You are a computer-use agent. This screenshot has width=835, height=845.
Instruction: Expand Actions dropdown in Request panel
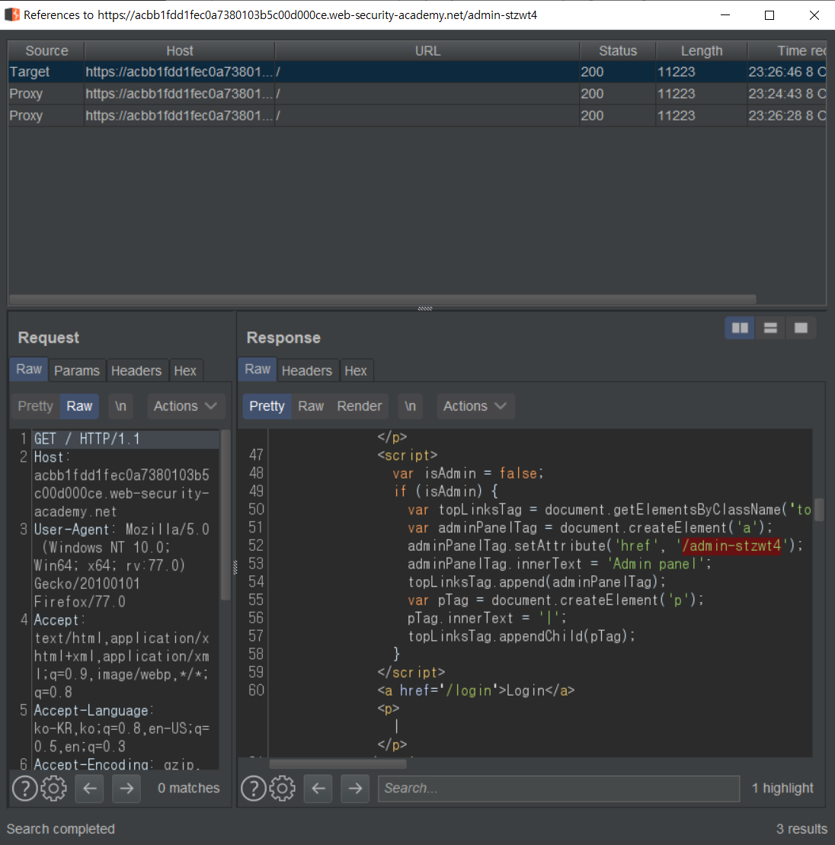coord(184,406)
